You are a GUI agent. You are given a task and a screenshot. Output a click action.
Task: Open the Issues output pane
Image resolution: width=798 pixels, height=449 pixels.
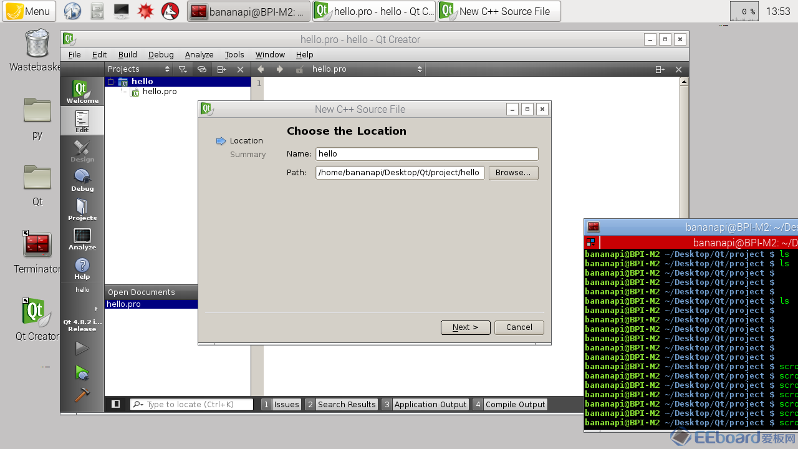coord(281,404)
